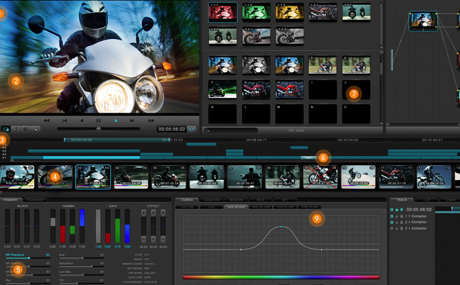Screen dimensions: 460x285
Task: Click the fast forward transport button
Action: [x=151, y=121]
